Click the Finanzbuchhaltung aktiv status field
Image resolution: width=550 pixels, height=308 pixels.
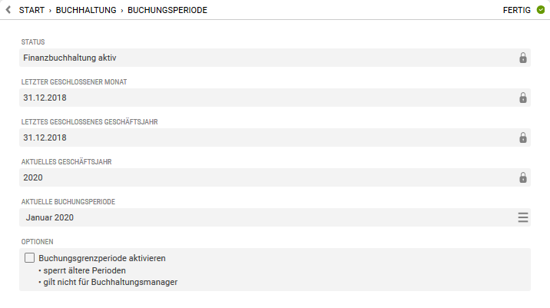(275, 58)
